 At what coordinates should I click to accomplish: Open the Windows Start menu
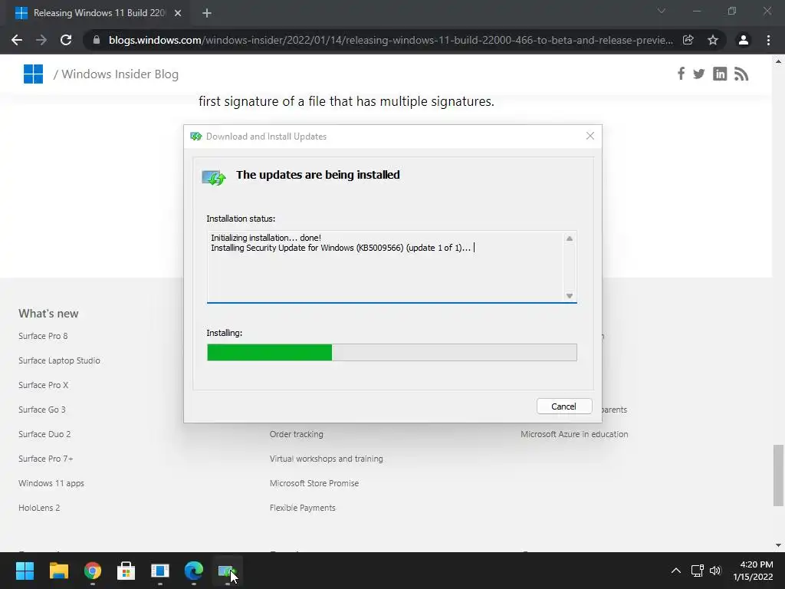click(25, 571)
